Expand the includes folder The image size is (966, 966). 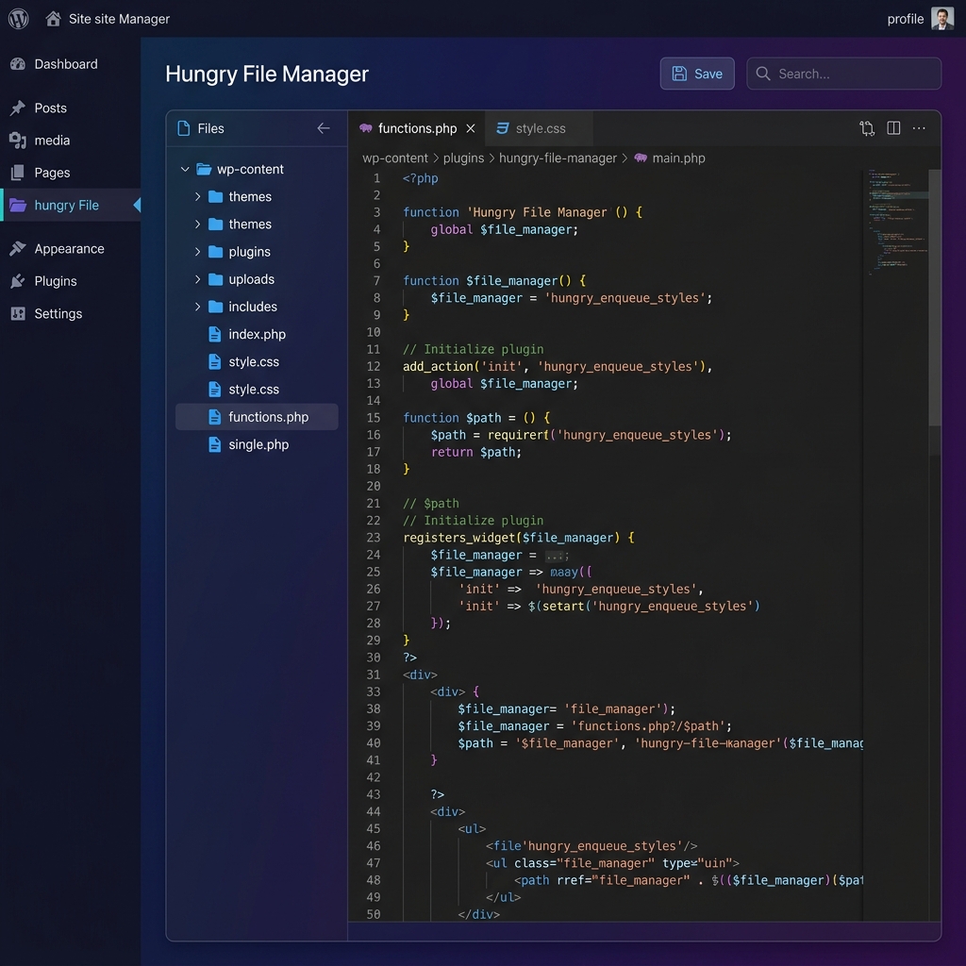tap(198, 307)
